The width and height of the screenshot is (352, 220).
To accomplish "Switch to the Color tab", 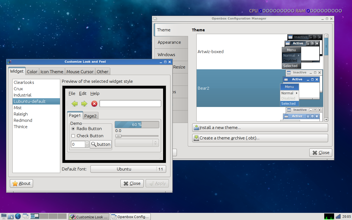I will point(32,71).
